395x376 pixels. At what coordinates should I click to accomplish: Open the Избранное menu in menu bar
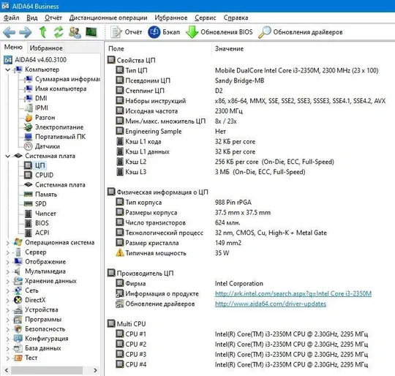pos(171,18)
